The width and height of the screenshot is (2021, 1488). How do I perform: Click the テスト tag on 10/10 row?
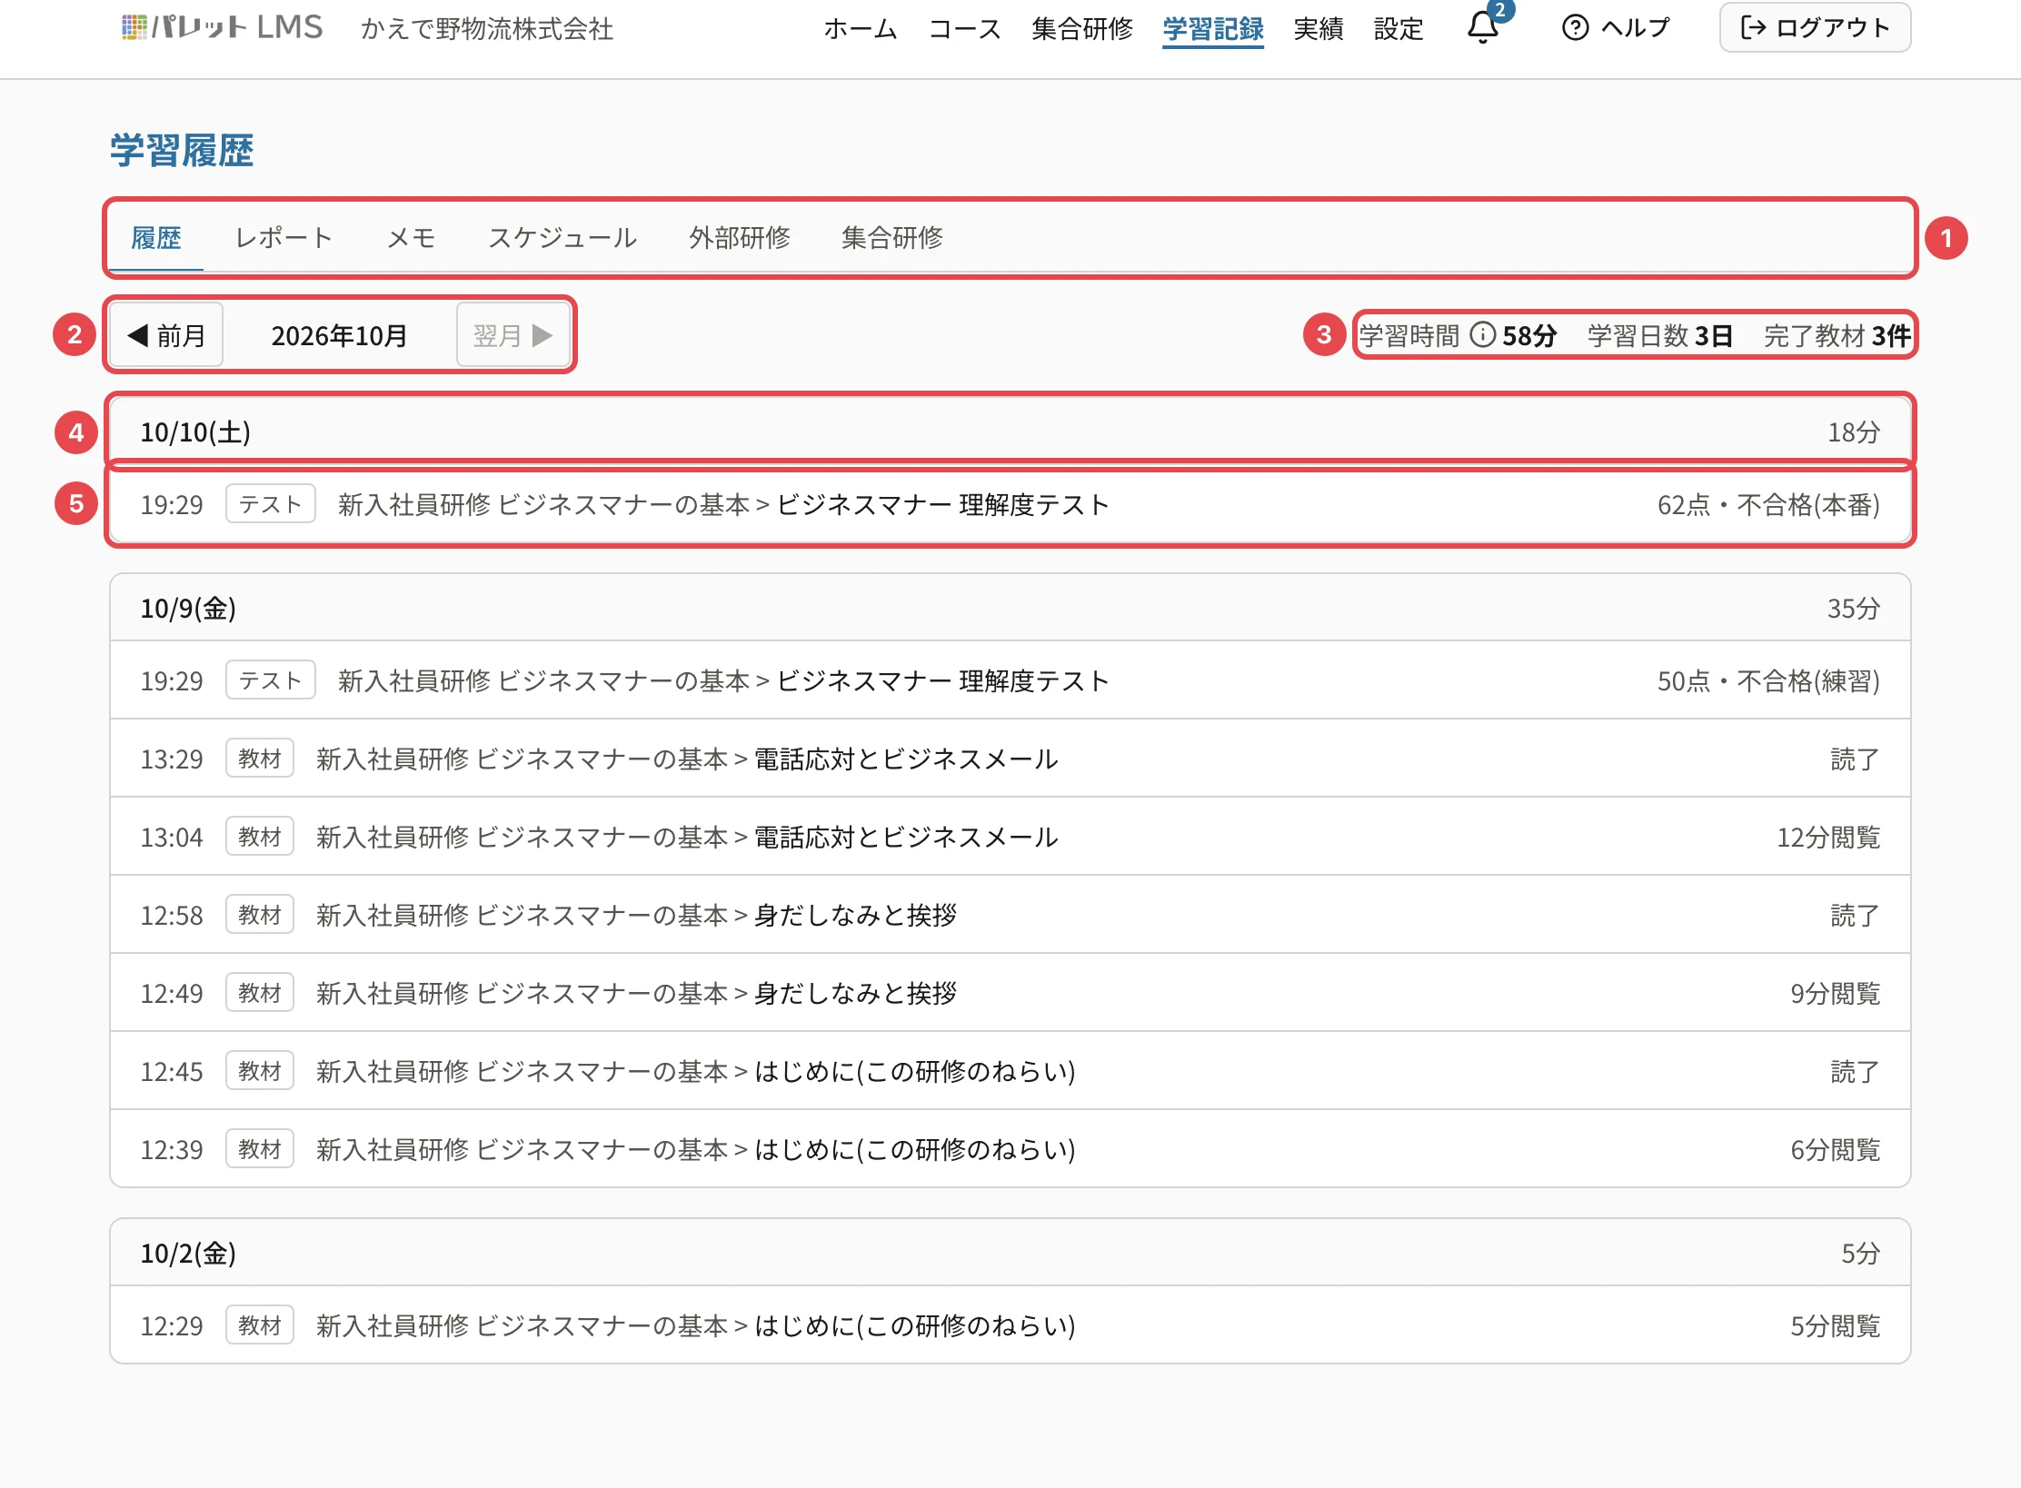271,504
